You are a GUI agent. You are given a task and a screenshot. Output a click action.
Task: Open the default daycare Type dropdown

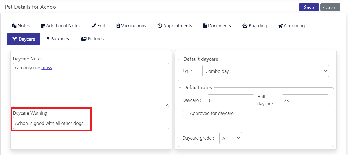(266, 71)
